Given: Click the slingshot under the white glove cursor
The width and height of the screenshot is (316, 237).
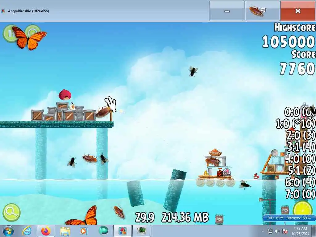Looking at the screenshot, I should [111, 116].
